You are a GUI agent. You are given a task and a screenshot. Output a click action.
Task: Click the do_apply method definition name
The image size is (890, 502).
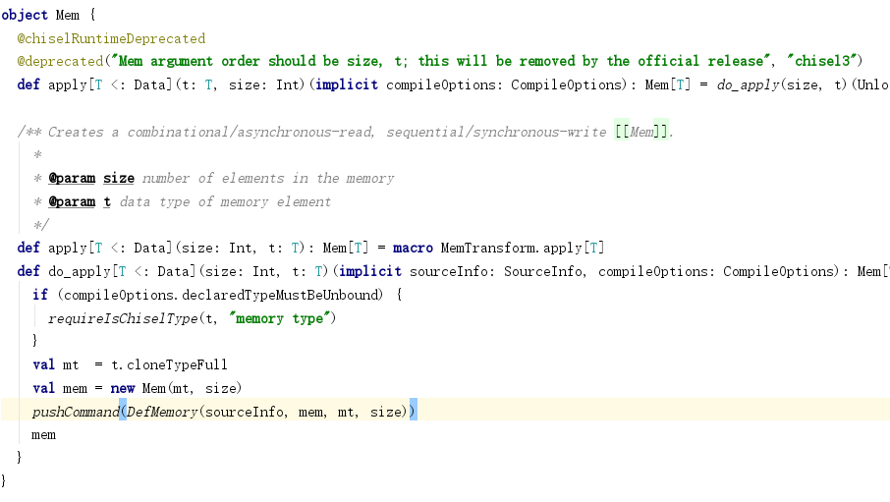pos(79,271)
